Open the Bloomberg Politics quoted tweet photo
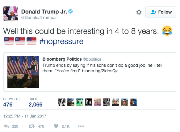Screen dimensions: 180x132 pyautogui.click(x=23, y=72)
